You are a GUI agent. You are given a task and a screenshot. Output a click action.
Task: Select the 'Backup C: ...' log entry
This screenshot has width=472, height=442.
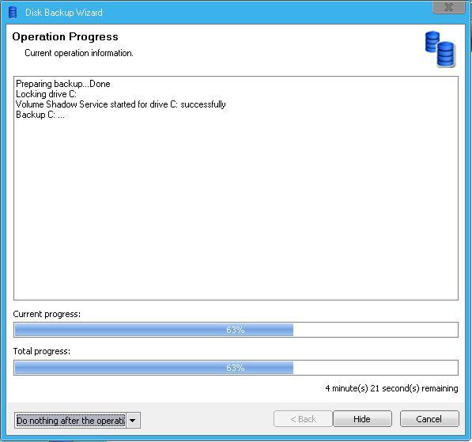(x=40, y=115)
